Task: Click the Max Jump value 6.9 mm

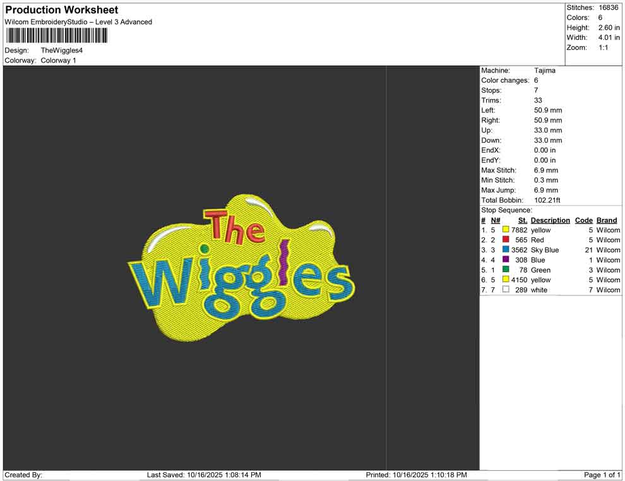Action: [546, 190]
